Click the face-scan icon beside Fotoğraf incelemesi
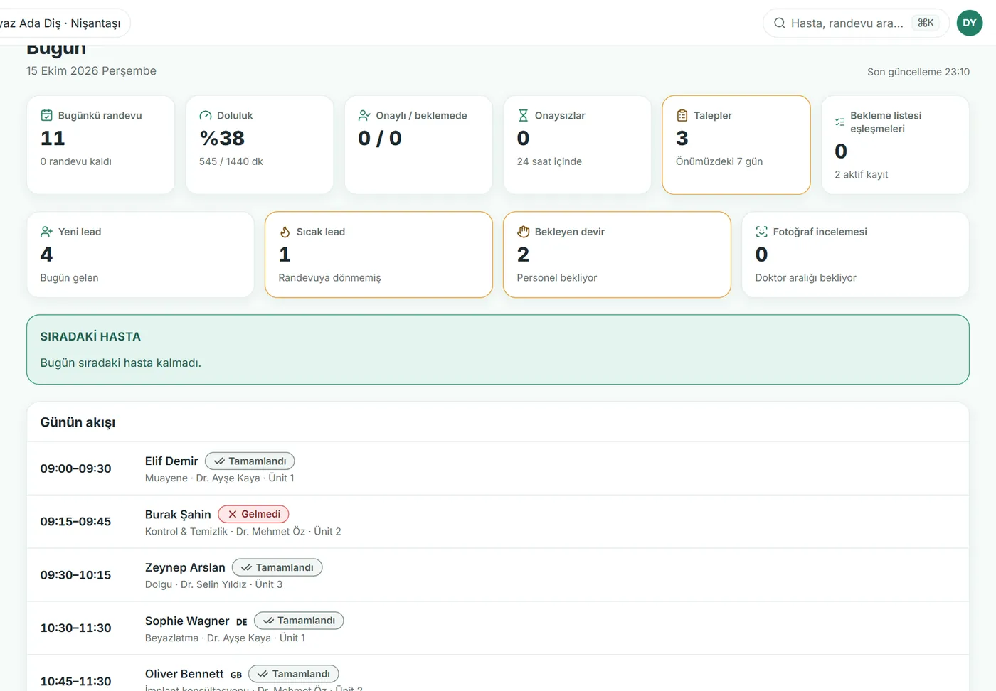Viewport: 996px width, 691px height. coord(761,232)
